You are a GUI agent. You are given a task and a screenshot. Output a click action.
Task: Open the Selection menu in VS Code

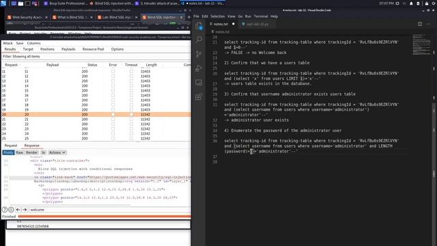point(218,16)
